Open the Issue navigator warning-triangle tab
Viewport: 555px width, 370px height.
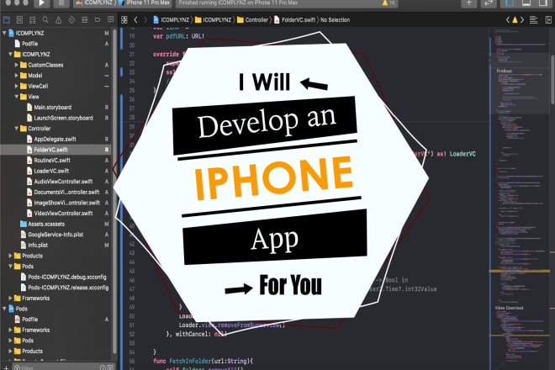point(59,20)
